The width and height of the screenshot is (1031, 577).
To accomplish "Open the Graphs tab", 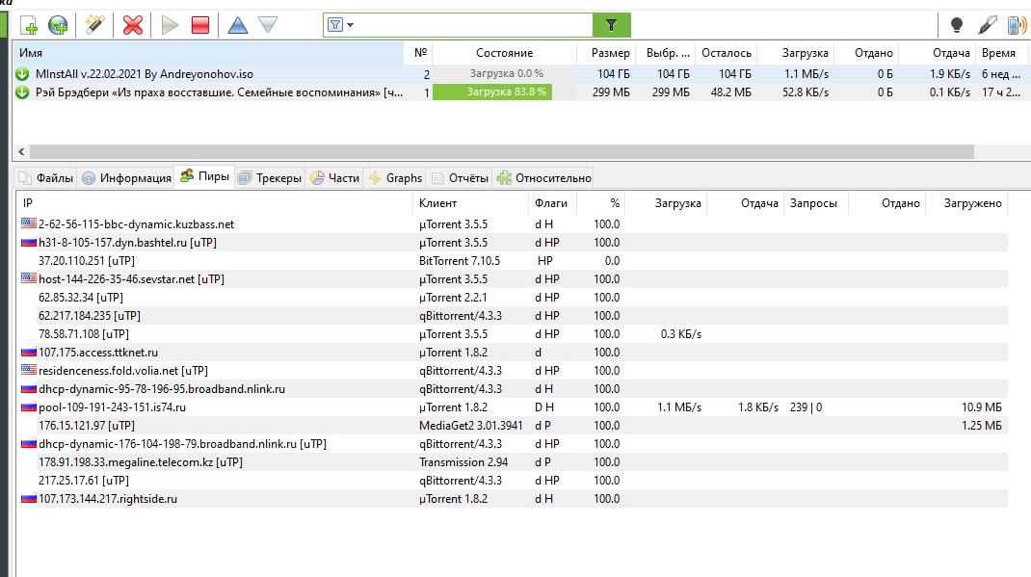I will (x=395, y=177).
